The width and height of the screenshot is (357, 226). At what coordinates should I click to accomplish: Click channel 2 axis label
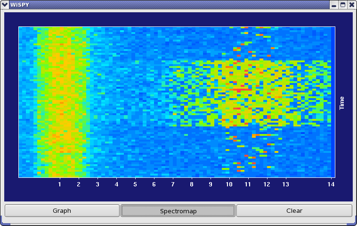point(79,184)
